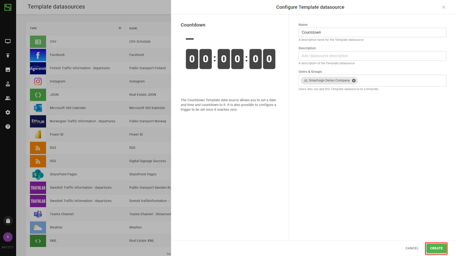Select the Power BI datasource icon
The image size is (456, 256).
point(38,134)
